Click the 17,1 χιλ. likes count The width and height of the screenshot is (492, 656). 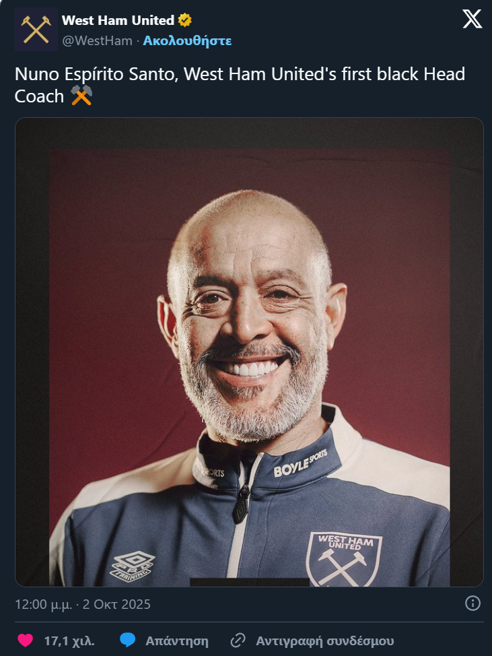(x=69, y=641)
